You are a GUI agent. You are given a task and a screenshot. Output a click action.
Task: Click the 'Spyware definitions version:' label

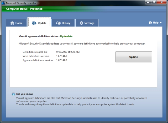click(x=38, y=60)
